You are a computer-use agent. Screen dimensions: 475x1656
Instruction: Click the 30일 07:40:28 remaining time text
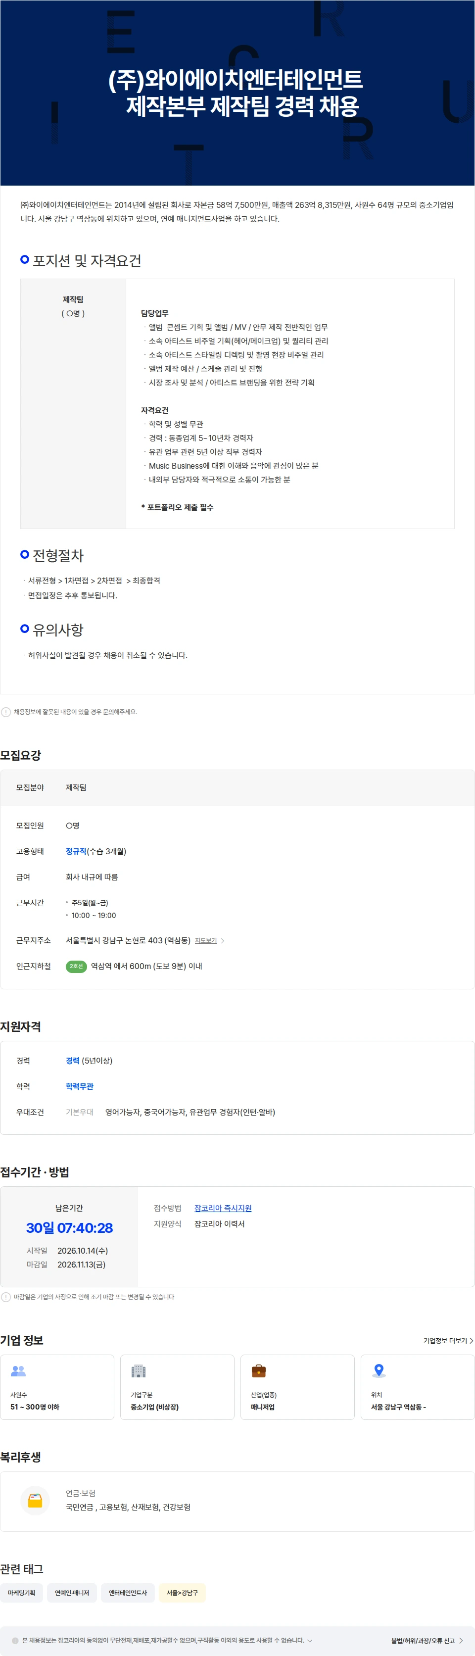(x=69, y=1228)
